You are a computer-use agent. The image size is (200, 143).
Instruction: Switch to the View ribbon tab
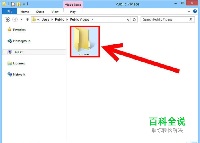[55, 12]
